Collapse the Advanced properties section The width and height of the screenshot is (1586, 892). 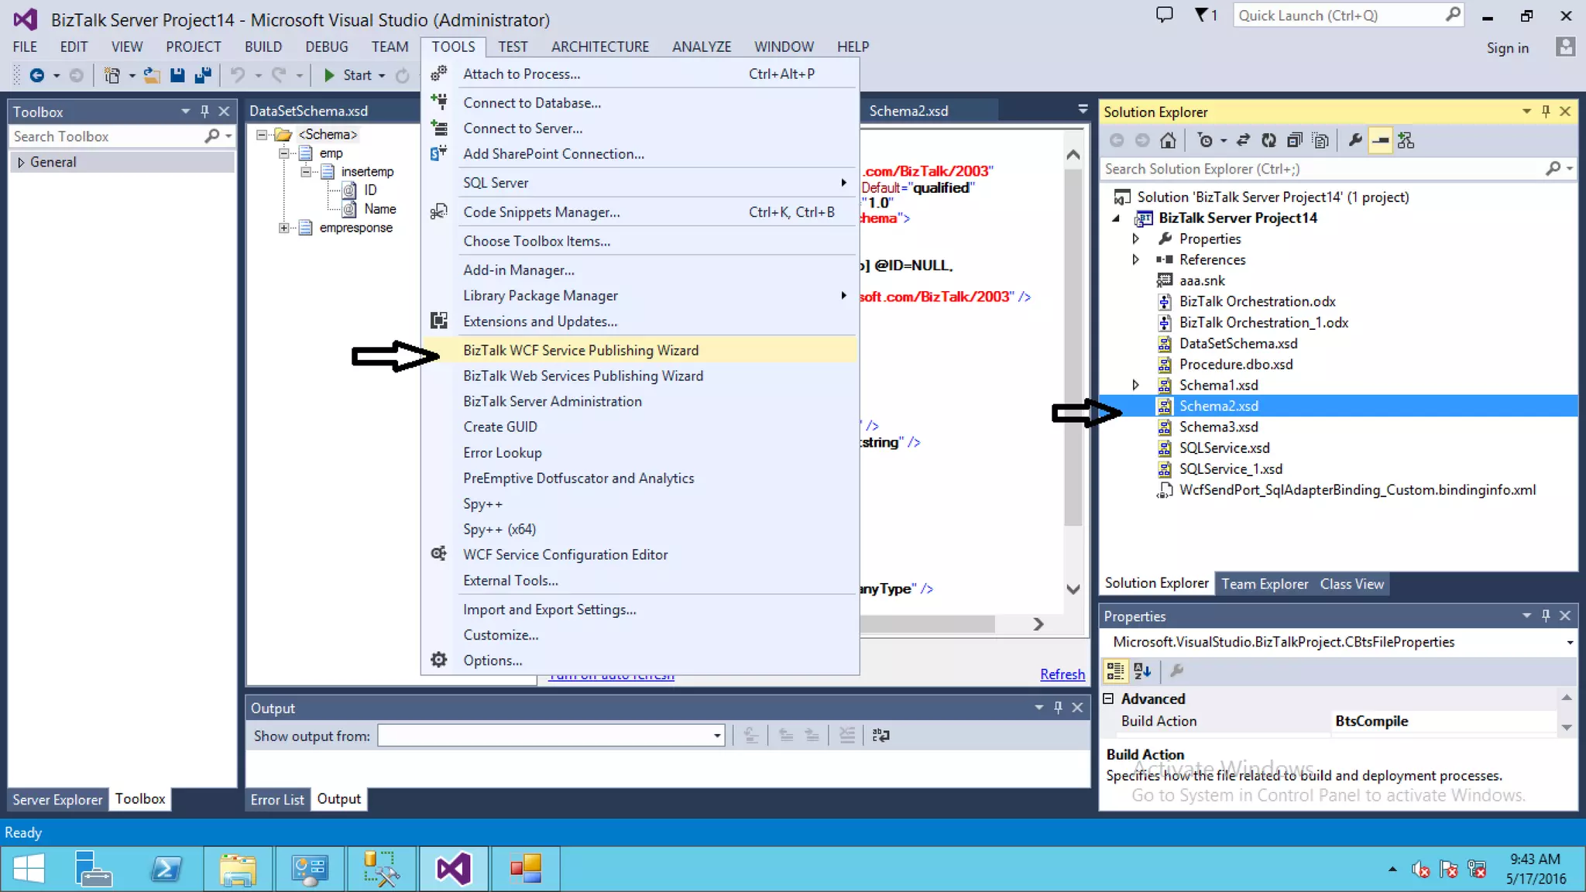[1109, 698]
